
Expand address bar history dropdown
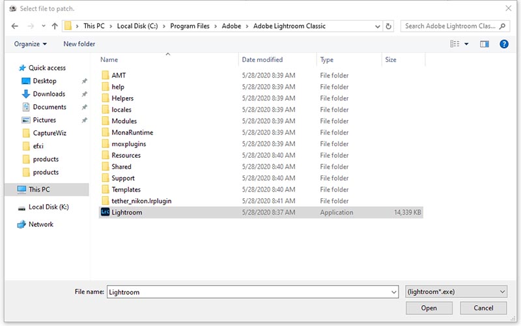378,26
